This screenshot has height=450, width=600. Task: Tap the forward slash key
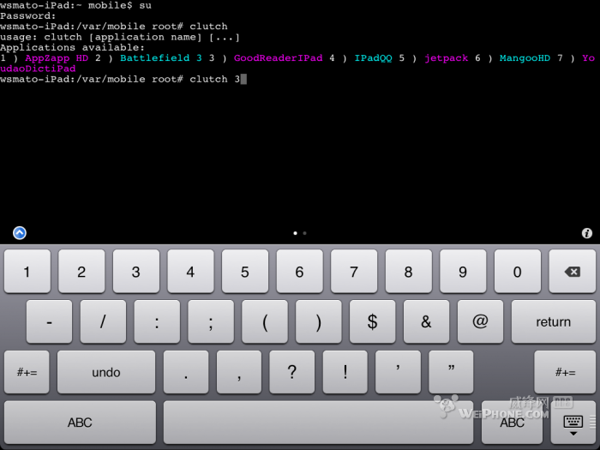point(103,321)
